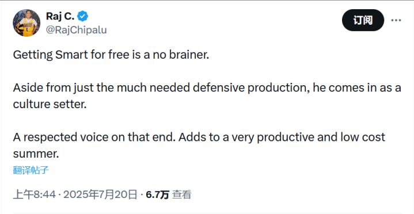Visit the @RajChipalu handle link
Image resolution: width=414 pixels, height=214 pixels.
pyautogui.click(x=77, y=30)
